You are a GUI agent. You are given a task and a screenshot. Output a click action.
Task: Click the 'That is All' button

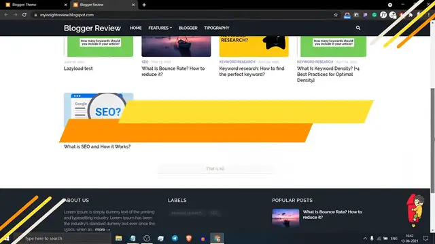[x=215, y=169]
